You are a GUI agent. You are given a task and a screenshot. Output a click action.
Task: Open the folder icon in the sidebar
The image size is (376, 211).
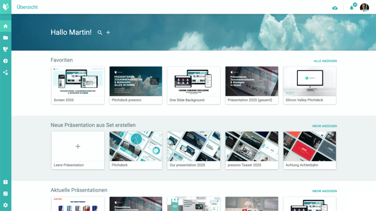tap(6, 38)
